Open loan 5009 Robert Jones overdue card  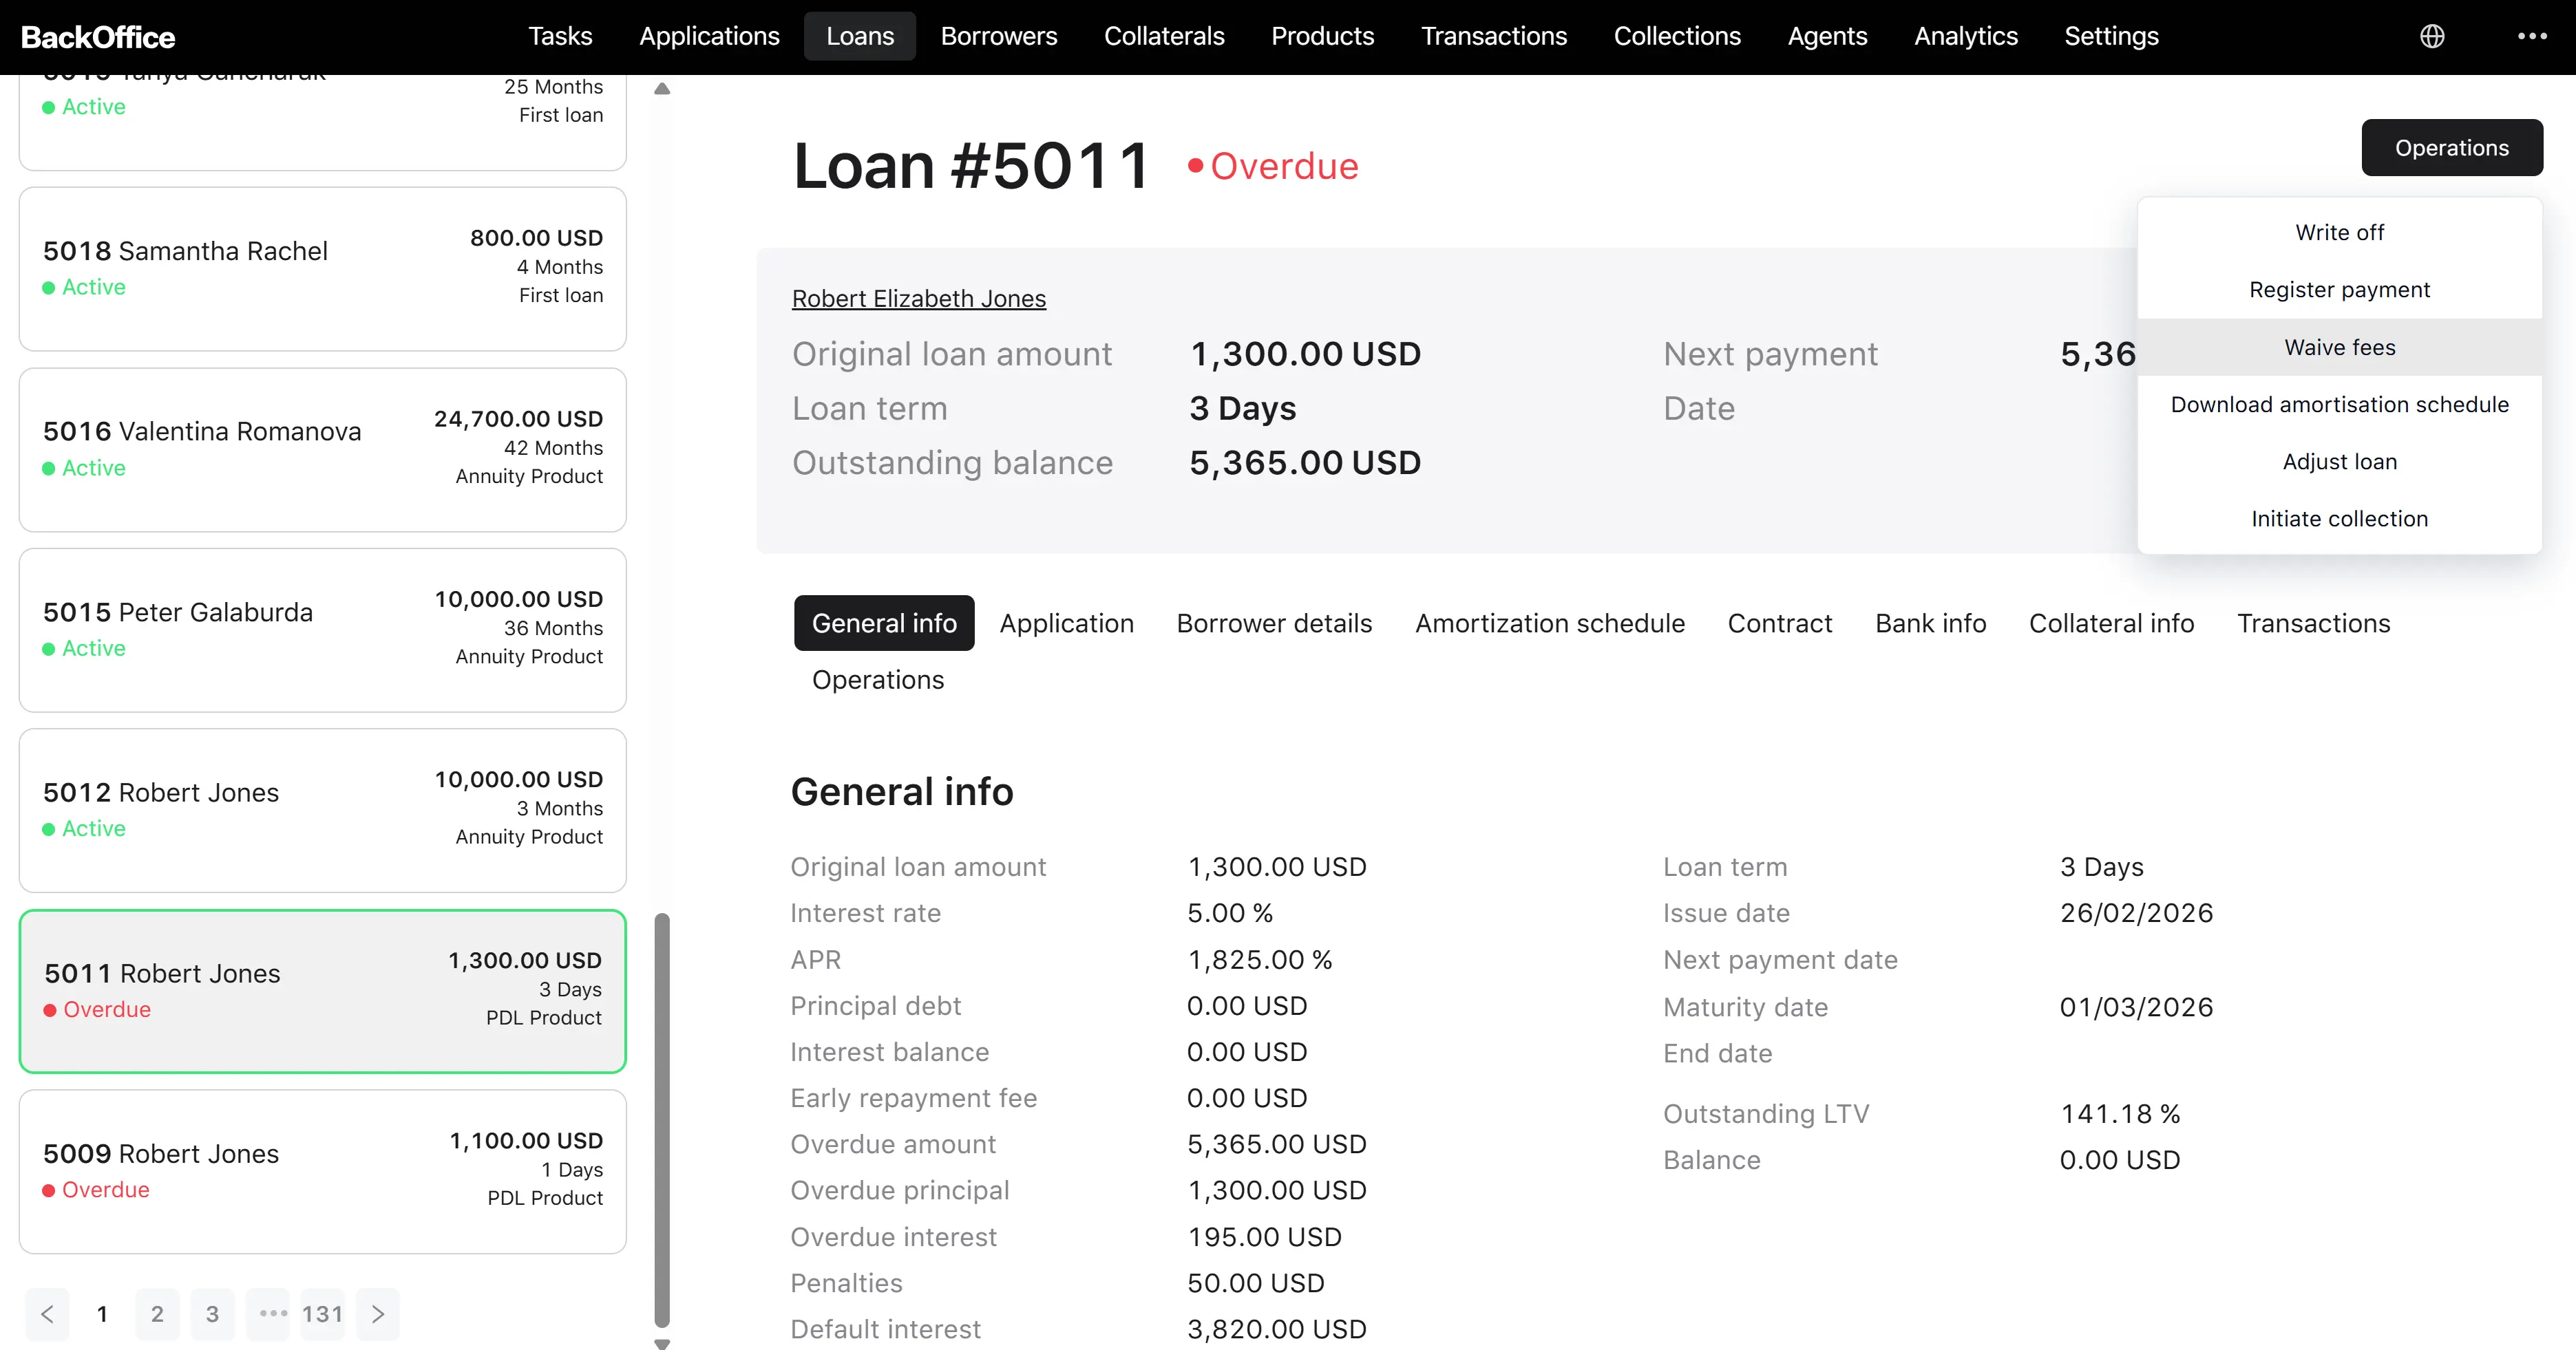[x=323, y=1172]
